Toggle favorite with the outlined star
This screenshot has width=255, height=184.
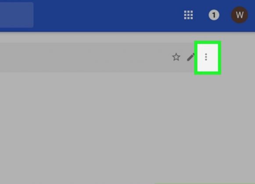click(176, 57)
